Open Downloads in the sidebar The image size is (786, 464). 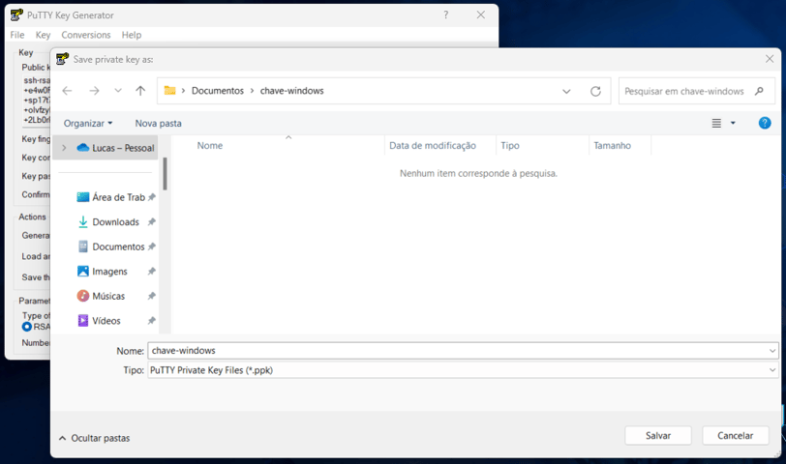(x=108, y=221)
